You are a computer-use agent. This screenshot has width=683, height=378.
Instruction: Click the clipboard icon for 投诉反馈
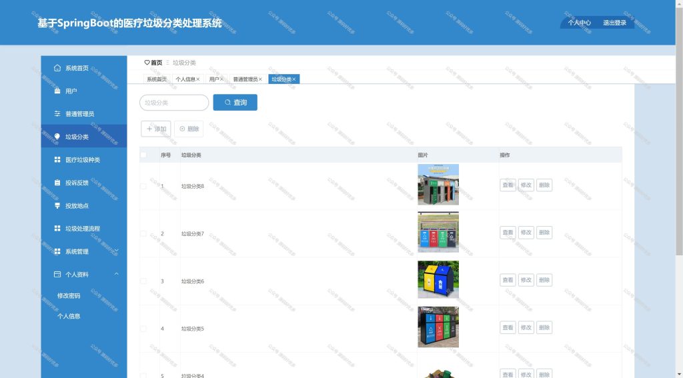pos(57,183)
